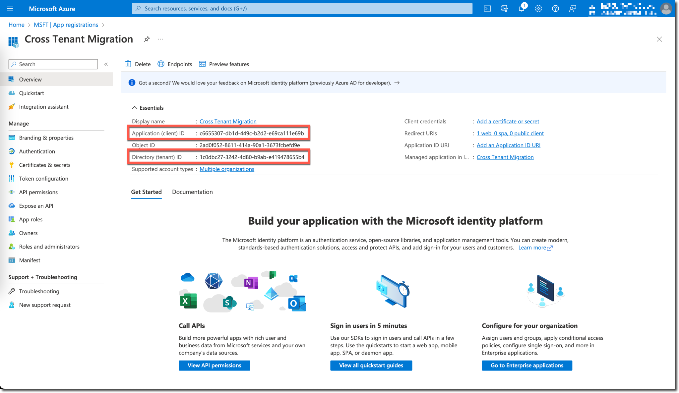679x393 pixels.
Task: Select Certificates & secrets in sidebar
Action: (x=44, y=165)
